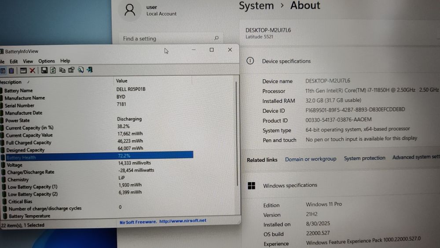This screenshot has height=248, width=440.
Task: Open the Properties toolbar icon
Action: (71, 70)
